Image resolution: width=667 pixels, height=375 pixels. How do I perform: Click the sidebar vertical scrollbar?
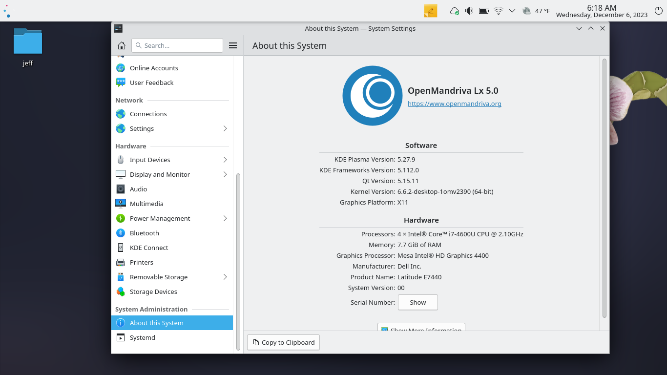(238, 261)
